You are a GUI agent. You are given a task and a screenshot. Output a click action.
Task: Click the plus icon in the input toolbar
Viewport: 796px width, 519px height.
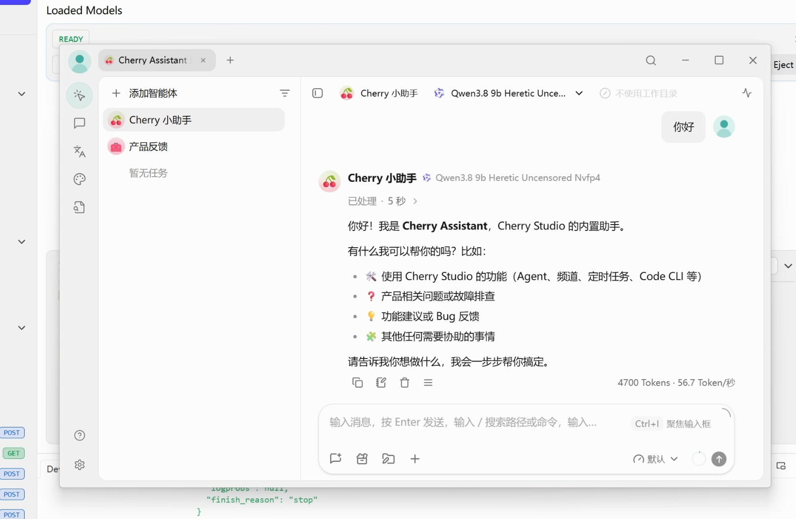415,459
